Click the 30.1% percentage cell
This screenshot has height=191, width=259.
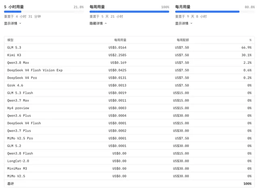pyautogui.click(x=246, y=55)
